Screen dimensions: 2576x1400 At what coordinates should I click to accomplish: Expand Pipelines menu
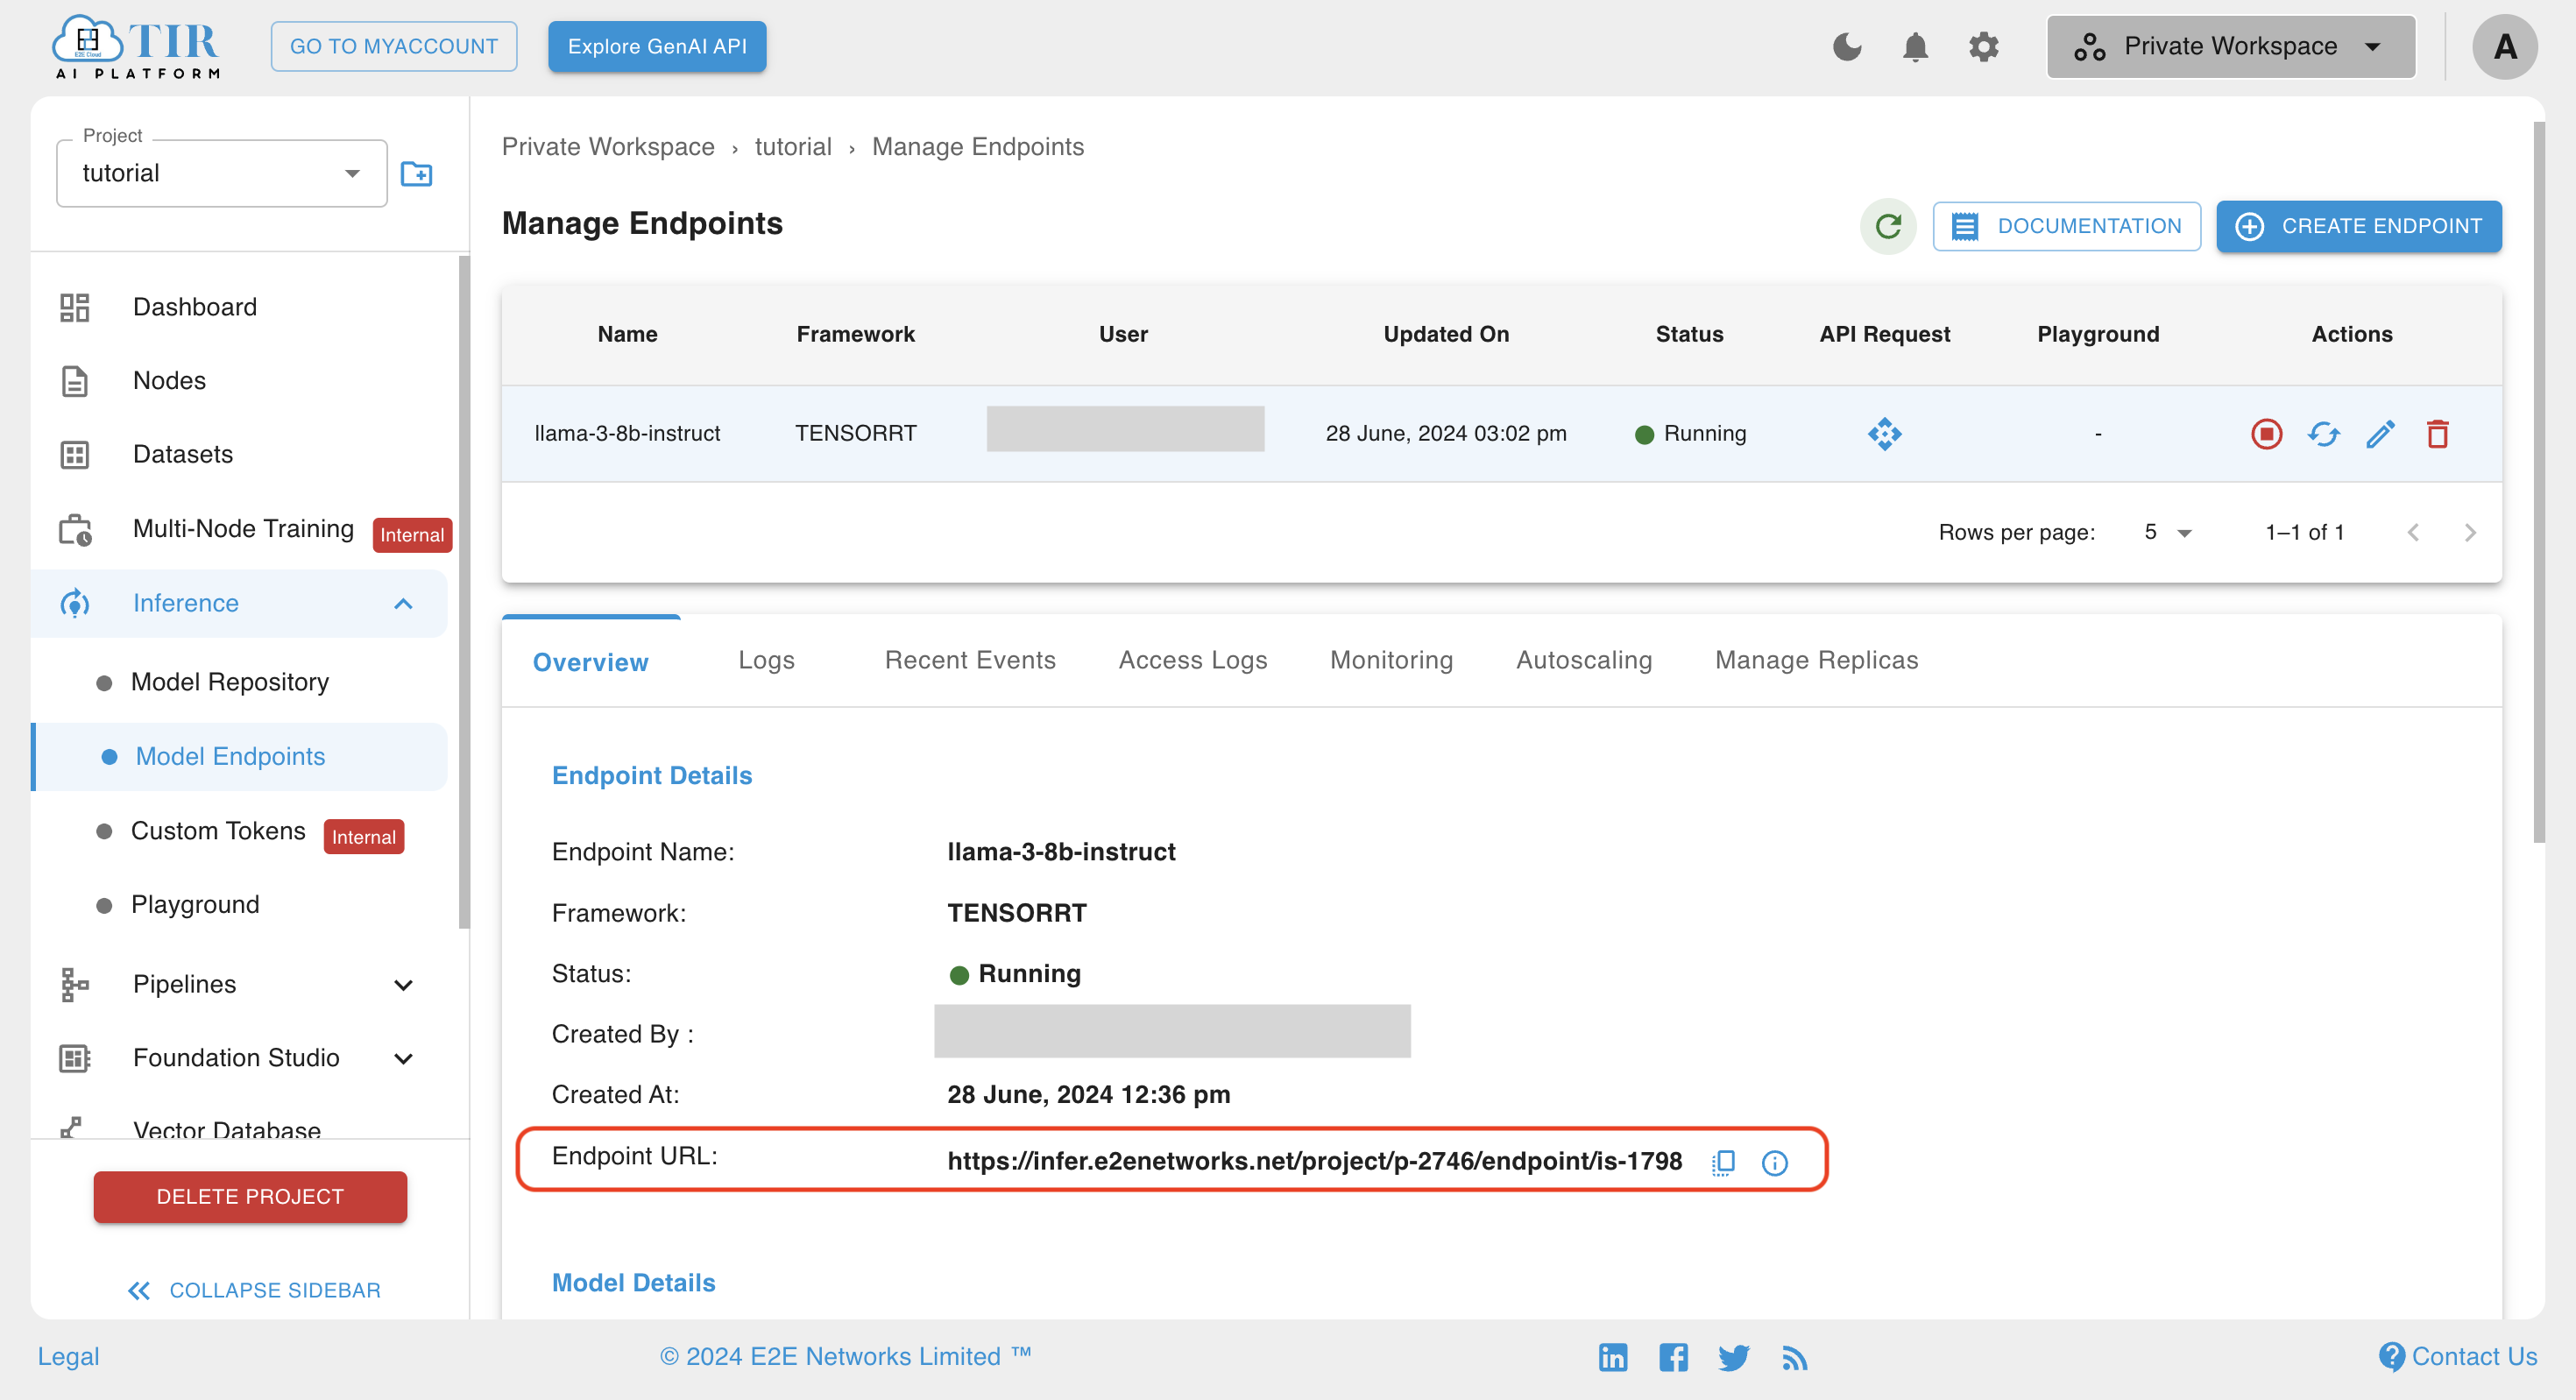403,985
